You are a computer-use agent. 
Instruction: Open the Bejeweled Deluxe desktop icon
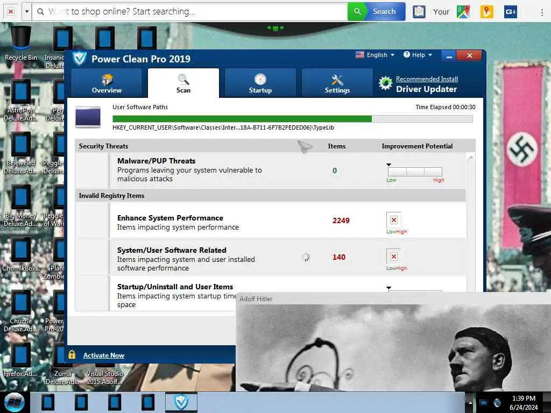pyautogui.click(x=20, y=152)
